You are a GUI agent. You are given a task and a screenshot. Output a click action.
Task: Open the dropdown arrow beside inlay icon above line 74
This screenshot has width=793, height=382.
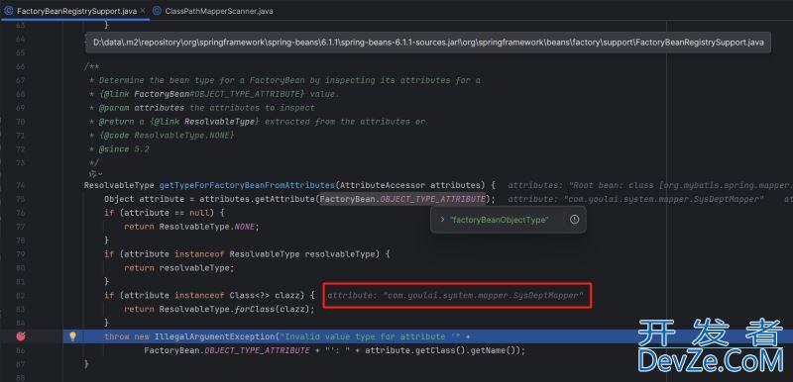point(100,174)
